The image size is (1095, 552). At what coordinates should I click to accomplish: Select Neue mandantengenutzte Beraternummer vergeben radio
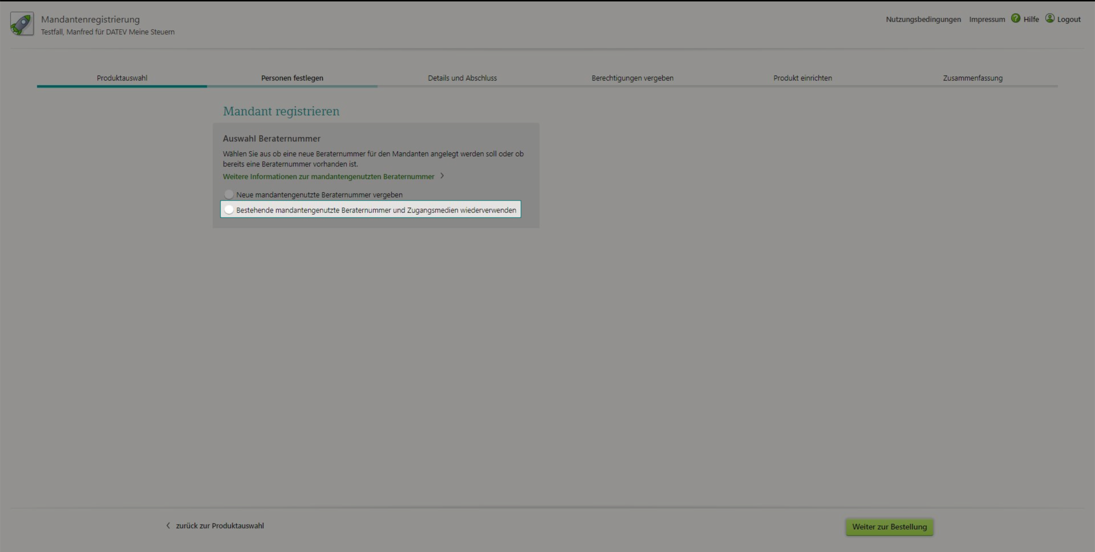229,195
